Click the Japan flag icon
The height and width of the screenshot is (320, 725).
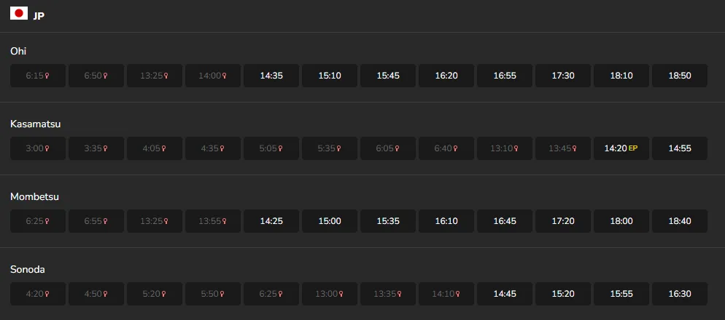18,14
